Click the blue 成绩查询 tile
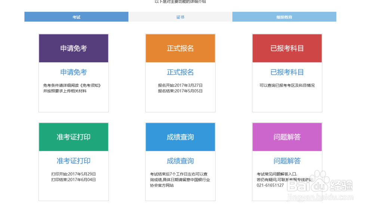The width and height of the screenshot is (374, 210). tap(180, 137)
